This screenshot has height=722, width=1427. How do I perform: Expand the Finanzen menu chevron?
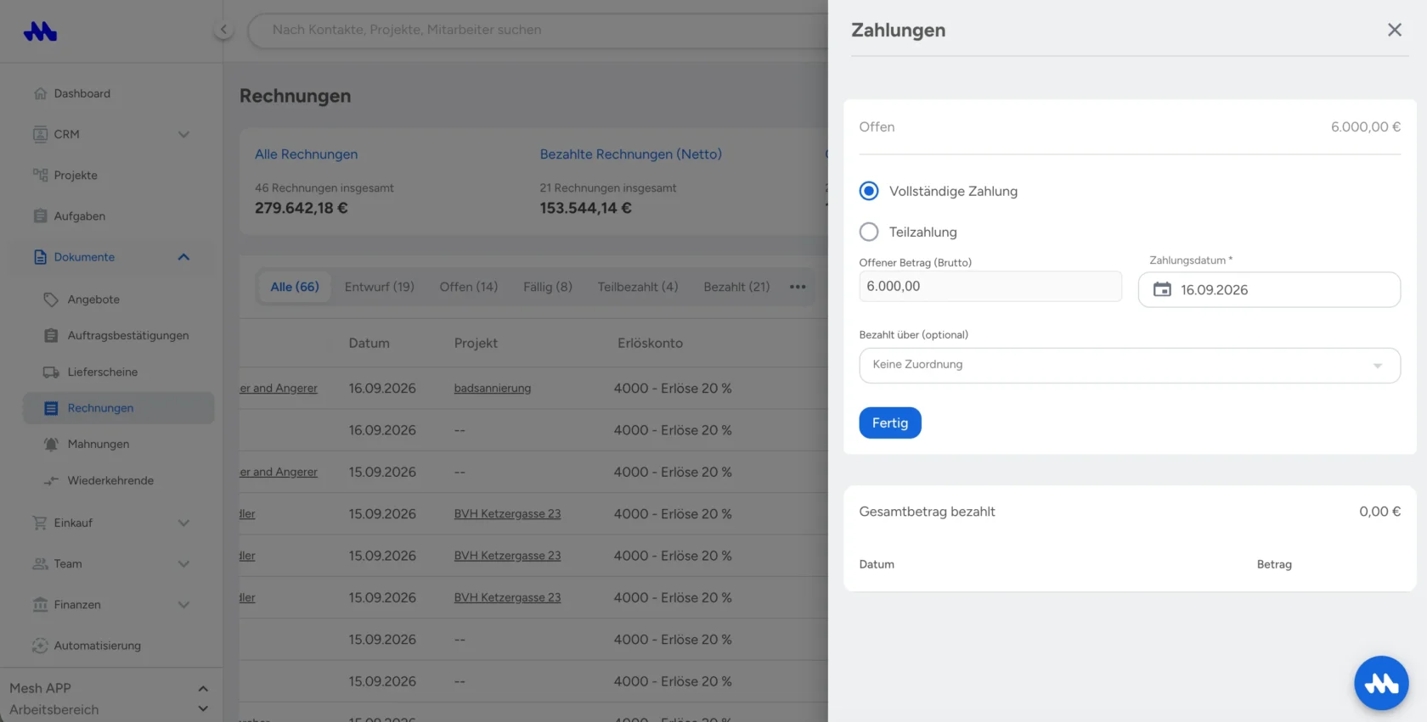point(183,604)
